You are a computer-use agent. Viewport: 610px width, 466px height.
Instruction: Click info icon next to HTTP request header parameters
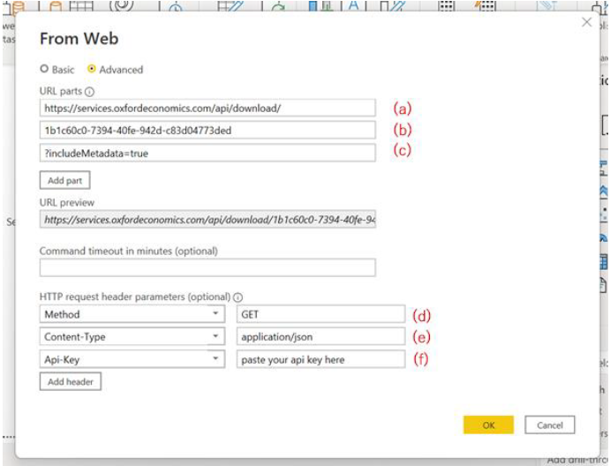pos(238,297)
